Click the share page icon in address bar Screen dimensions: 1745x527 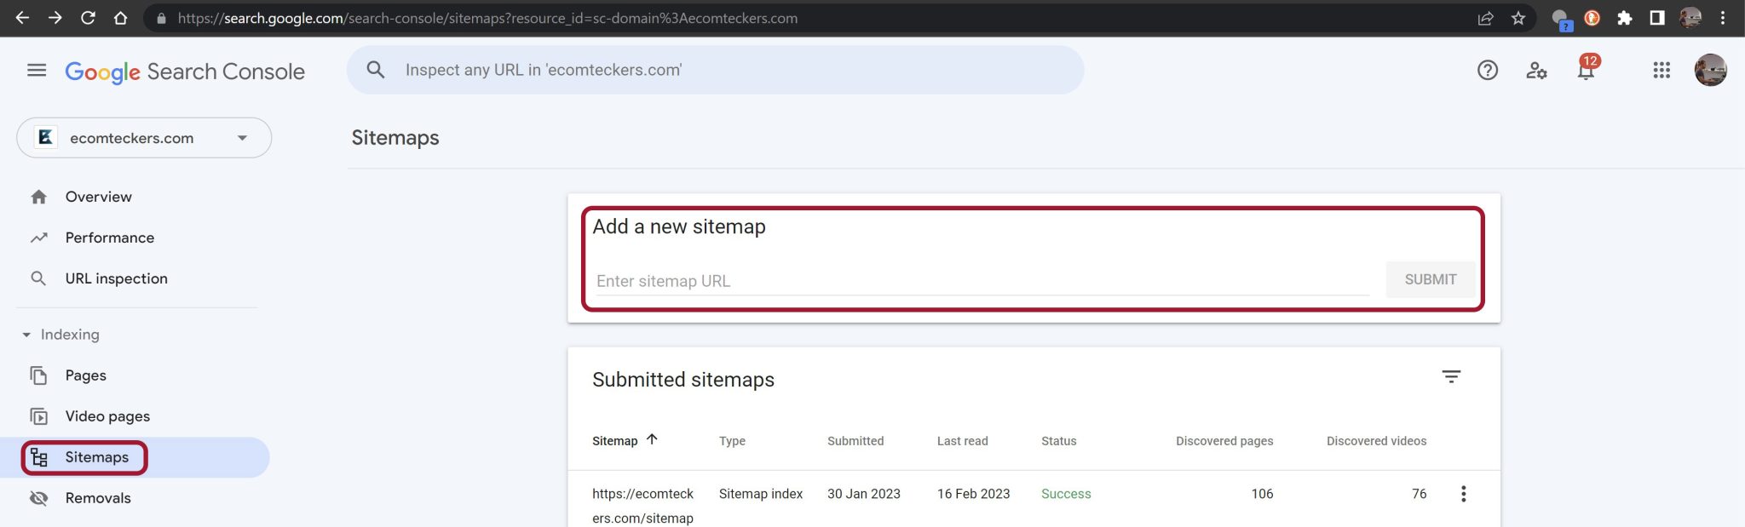[1485, 18]
